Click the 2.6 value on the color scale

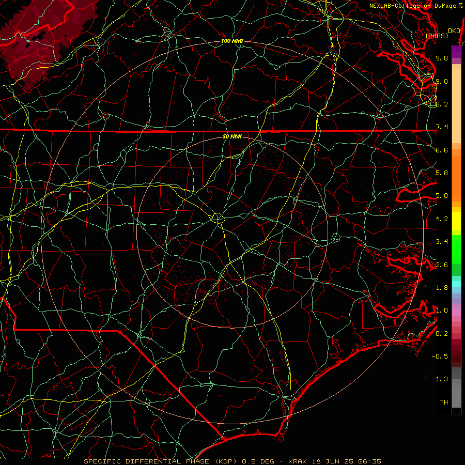442,265
